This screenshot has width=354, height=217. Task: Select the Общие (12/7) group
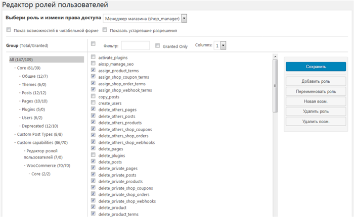click(x=33, y=76)
